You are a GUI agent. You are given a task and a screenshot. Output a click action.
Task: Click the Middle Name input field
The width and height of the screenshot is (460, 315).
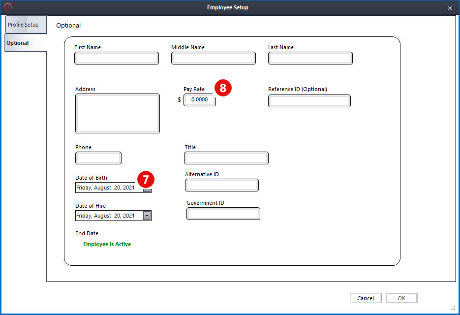tap(213, 58)
